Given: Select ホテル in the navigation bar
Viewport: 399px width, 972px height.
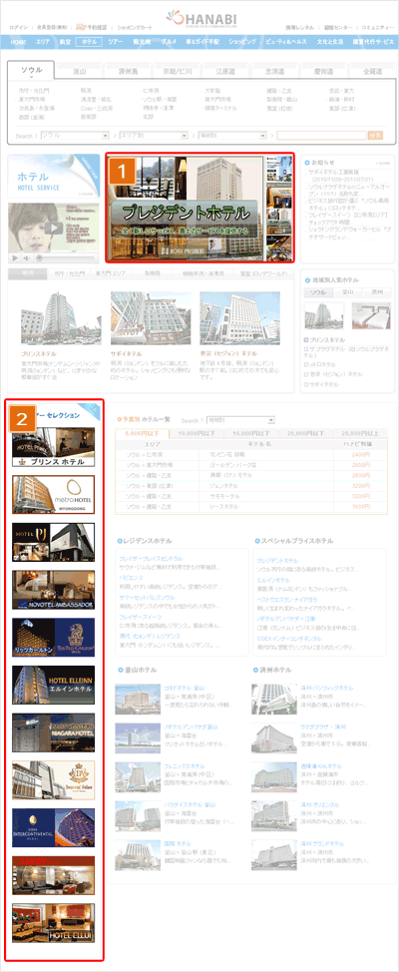Looking at the screenshot, I should point(88,42).
